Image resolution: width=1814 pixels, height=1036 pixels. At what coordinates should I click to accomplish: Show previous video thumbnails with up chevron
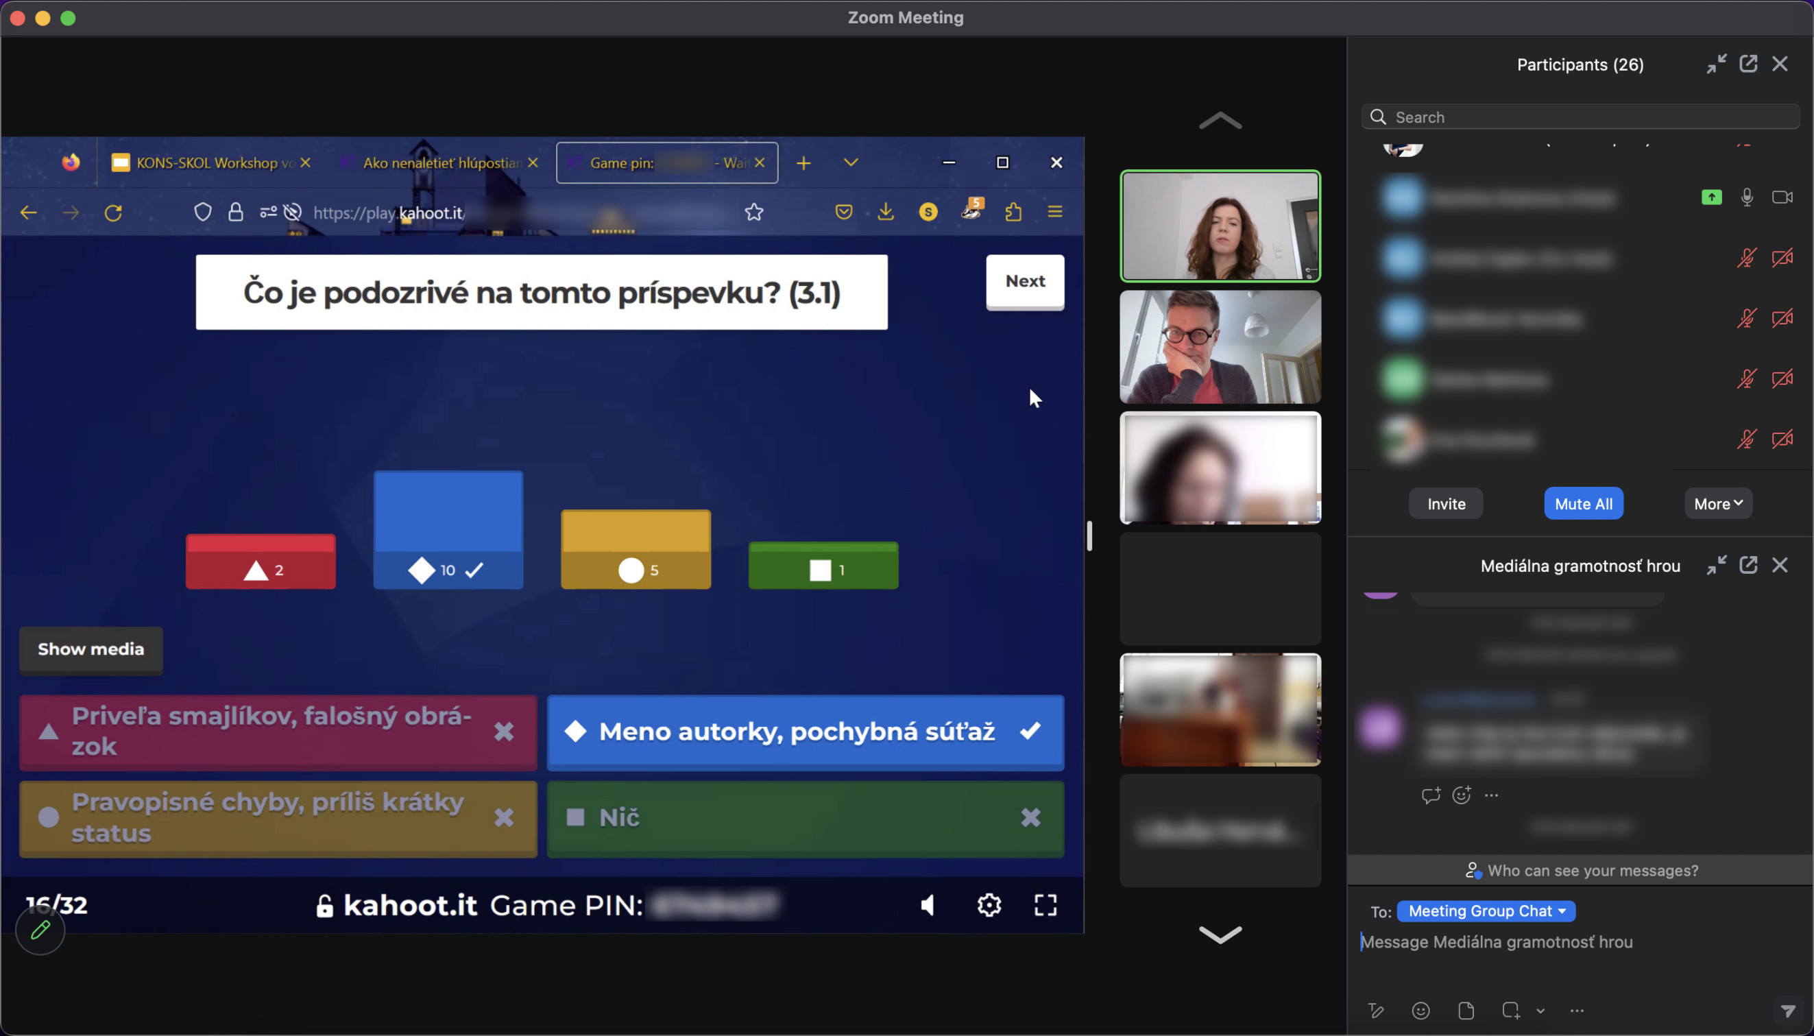pos(1220,121)
